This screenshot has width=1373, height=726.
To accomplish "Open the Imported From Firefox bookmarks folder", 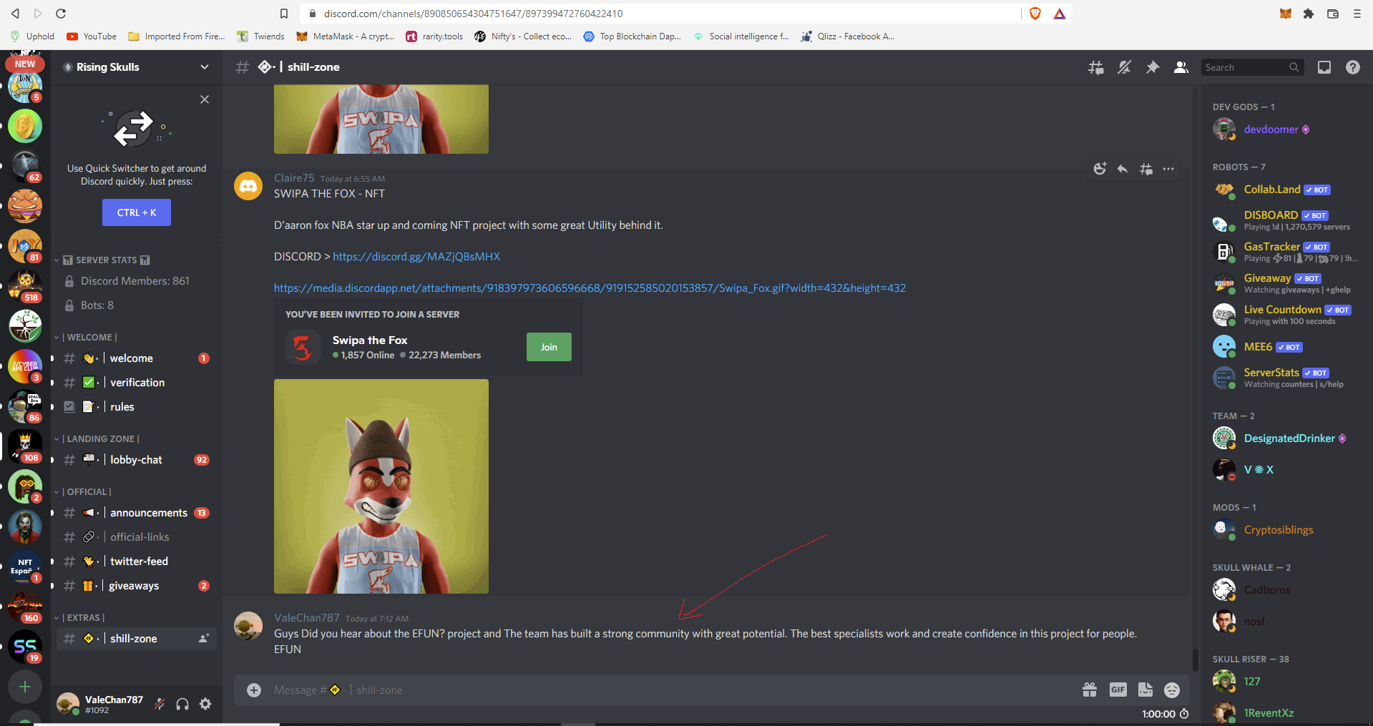I will 177,36.
